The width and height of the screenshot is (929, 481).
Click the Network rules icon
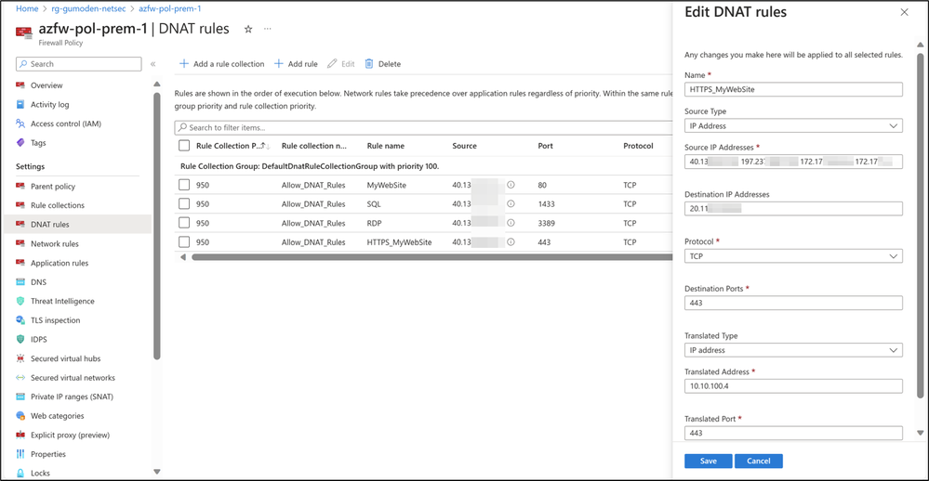click(20, 244)
